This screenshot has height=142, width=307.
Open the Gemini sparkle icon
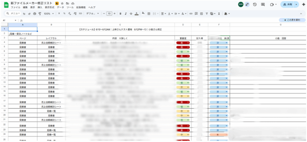(x=303, y=5)
